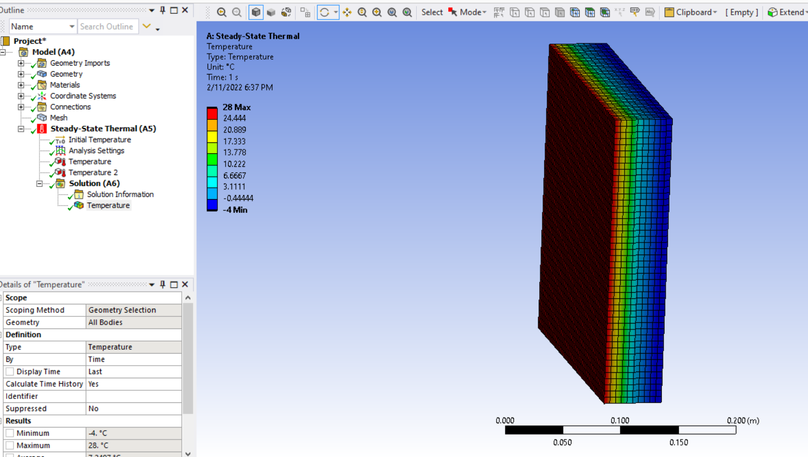The height and width of the screenshot is (457, 808).
Task: Click the Identifier value field
Action: coord(134,396)
